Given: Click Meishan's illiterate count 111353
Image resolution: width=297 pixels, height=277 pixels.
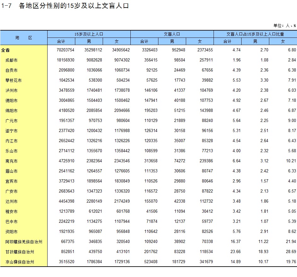Looking at the screenshot, I should pos(151,171).
